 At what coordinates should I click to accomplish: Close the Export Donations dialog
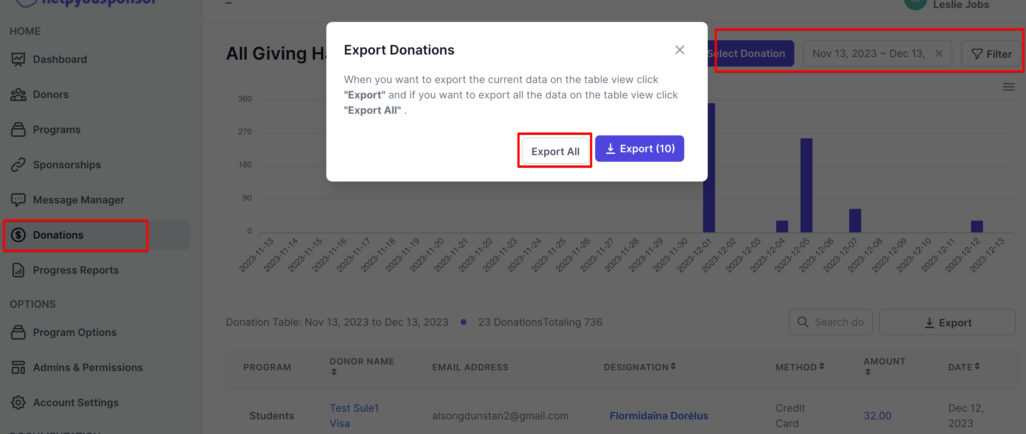[x=679, y=50]
